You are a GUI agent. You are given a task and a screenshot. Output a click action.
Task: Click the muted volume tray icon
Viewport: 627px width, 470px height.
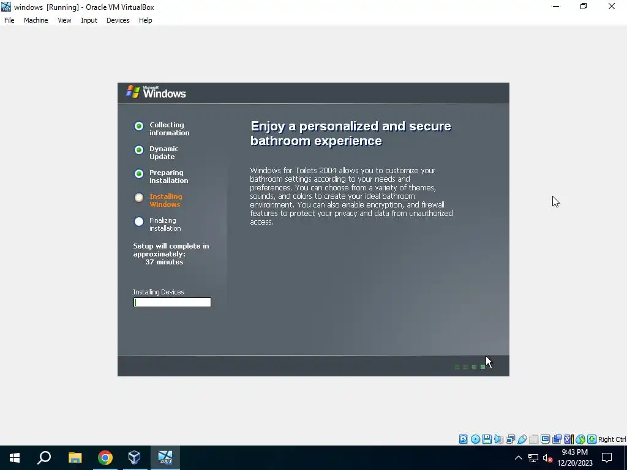pos(547,458)
